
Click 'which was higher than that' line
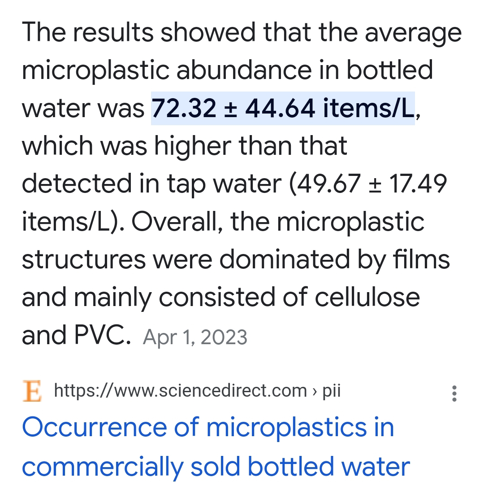click(184, 146)
